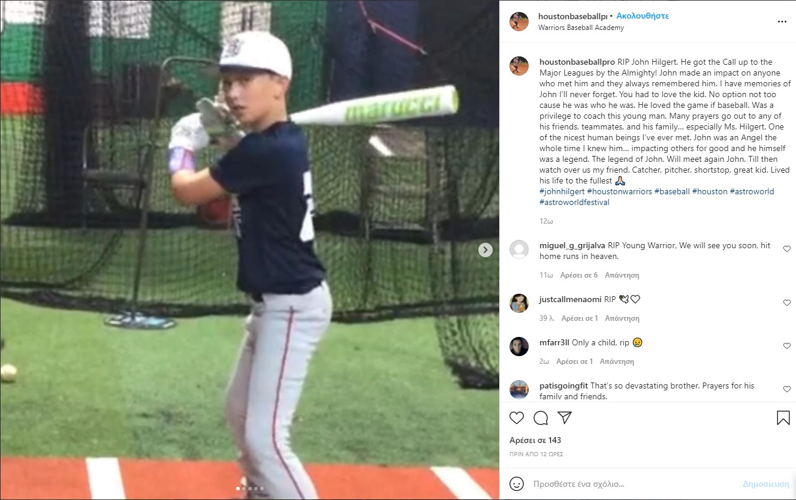This screenshot has height=500, width=796.
Task: Open the three-dot options menu
Action: [782, 22]
